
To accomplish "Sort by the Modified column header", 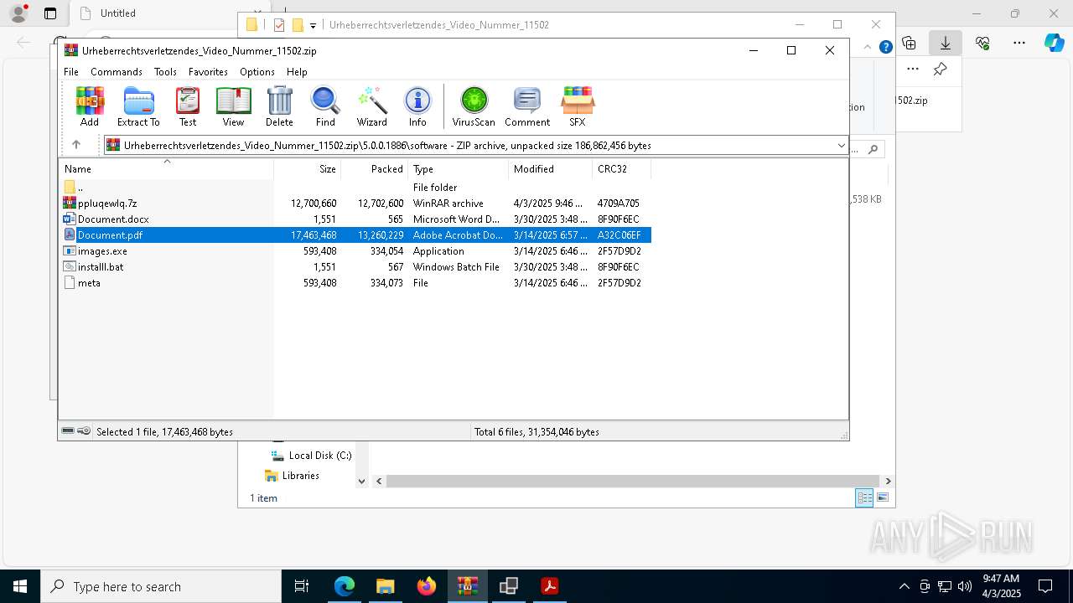I will [551, 169].
